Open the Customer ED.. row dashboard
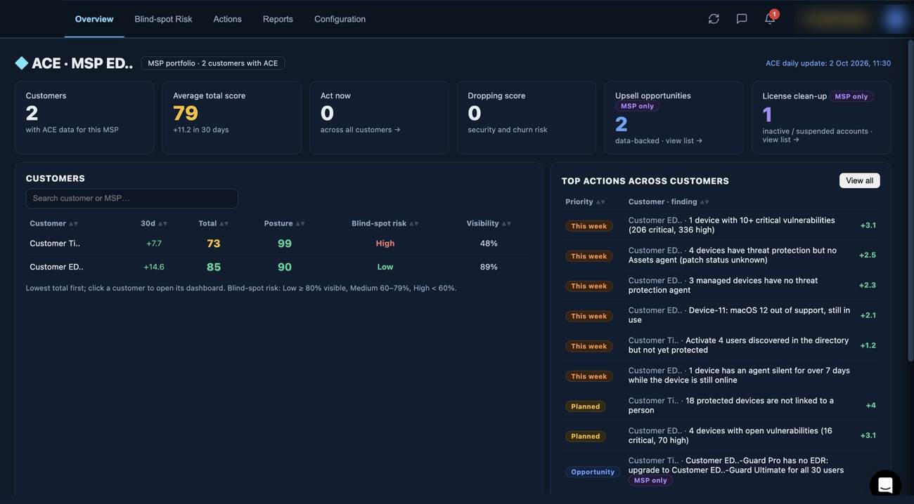The image size is (914, 504). click(x=278, y=267)
